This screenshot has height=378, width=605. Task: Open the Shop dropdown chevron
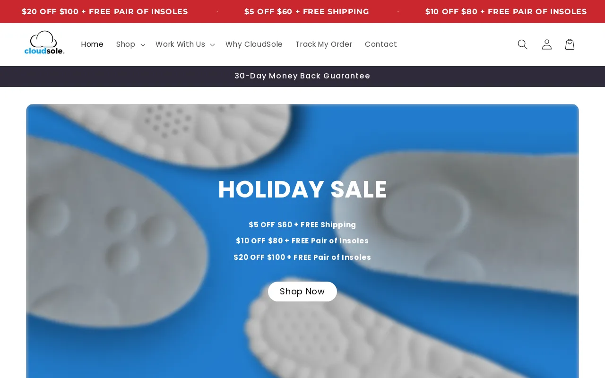[x=143, y=45]
